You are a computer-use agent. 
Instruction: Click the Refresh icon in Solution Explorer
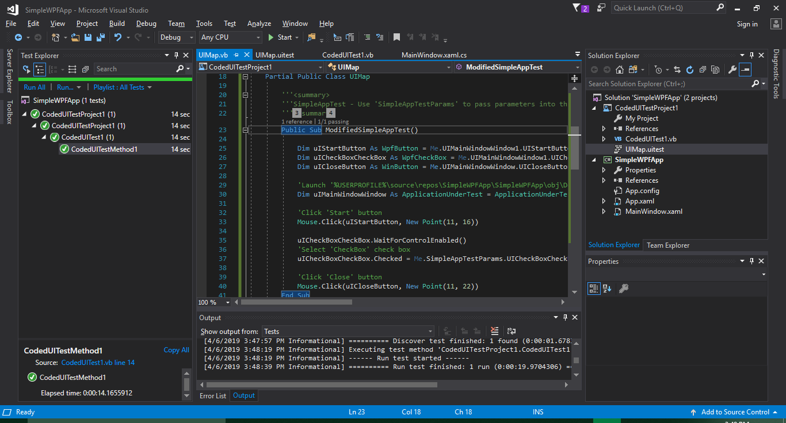pos(690,70)
